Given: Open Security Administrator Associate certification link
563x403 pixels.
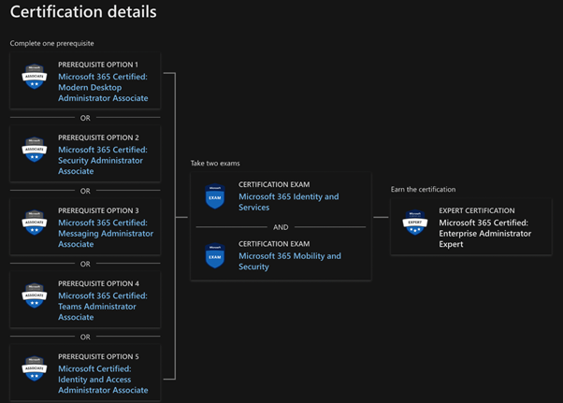Looking at the screenshot, I should click(103, 161).
